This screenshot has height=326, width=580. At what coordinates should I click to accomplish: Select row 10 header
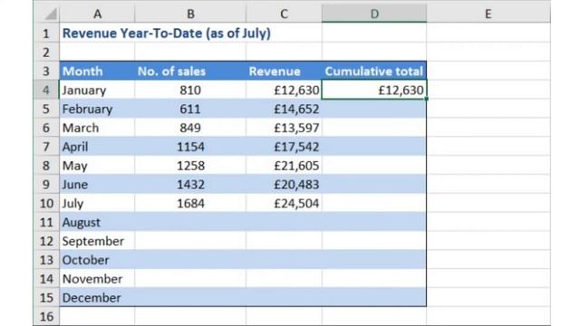[46, 203]
